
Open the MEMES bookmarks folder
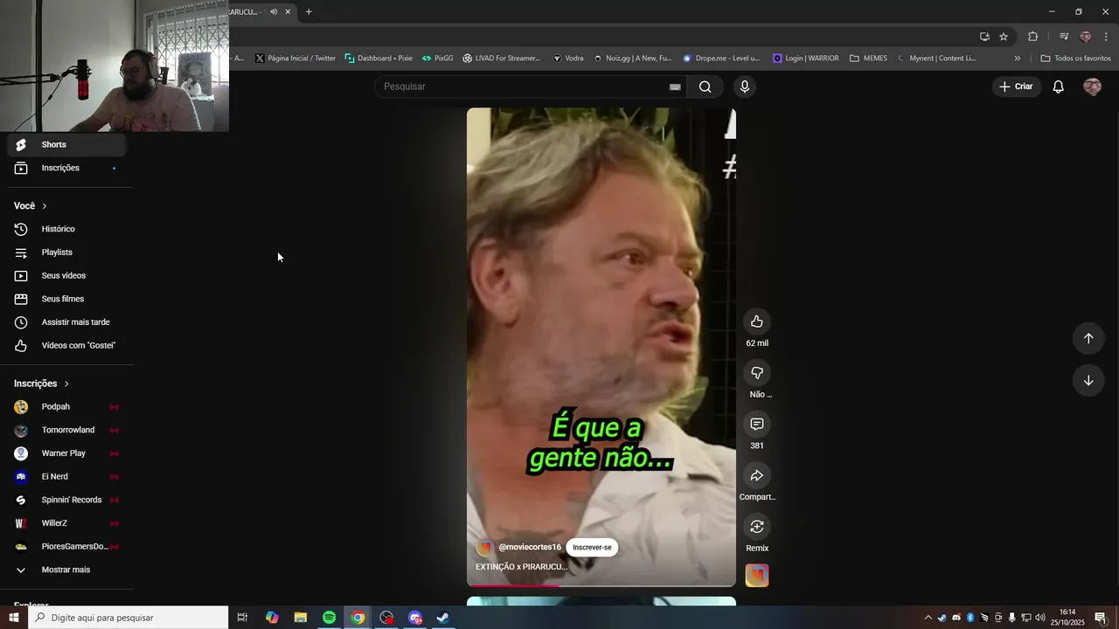point(868,59)
